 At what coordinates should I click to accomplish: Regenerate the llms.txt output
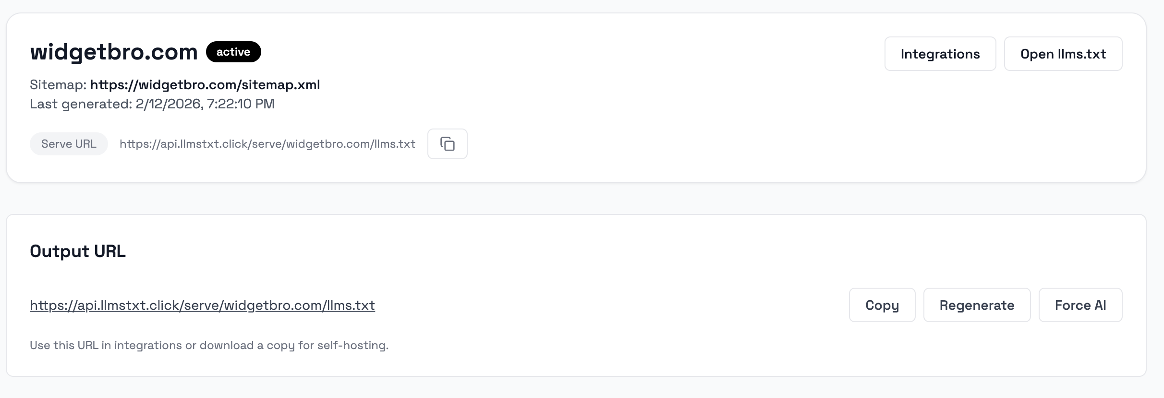click(976, 305)
